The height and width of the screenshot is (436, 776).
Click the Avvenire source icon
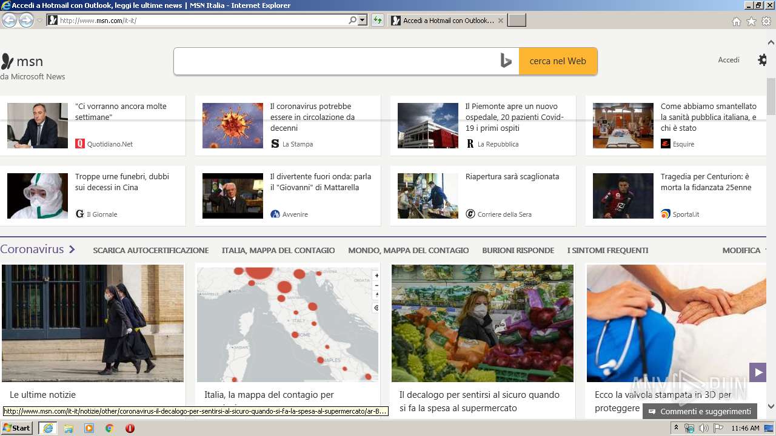point(275,214)
